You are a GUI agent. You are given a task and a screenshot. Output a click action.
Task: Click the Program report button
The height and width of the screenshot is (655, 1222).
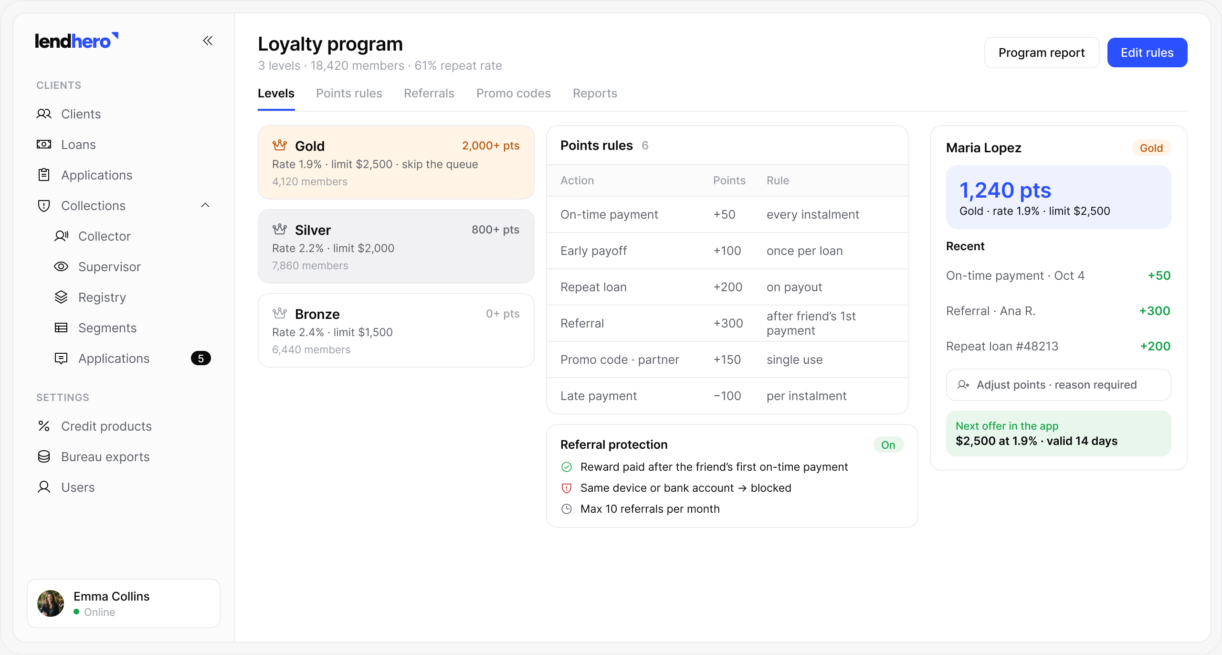[1042, 53]
